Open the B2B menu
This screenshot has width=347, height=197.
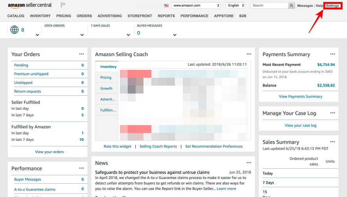point(243,16)
